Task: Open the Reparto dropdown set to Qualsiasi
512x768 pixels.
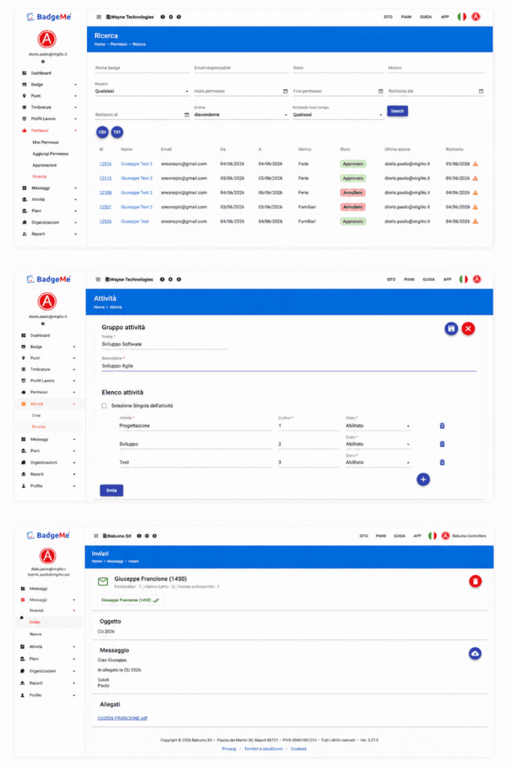Action: (142, 91)
